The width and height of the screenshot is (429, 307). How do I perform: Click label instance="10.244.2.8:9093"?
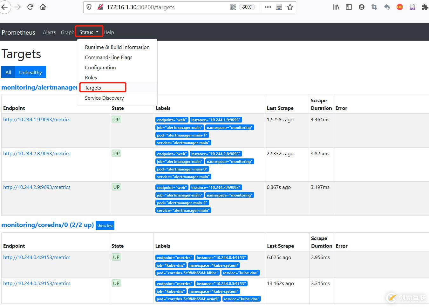[x=216, y=154]
